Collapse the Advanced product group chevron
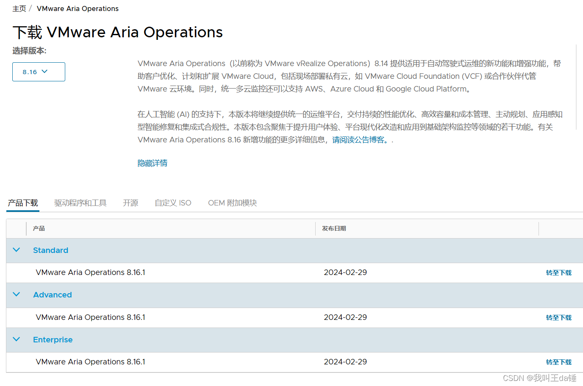 coord(17,294)
